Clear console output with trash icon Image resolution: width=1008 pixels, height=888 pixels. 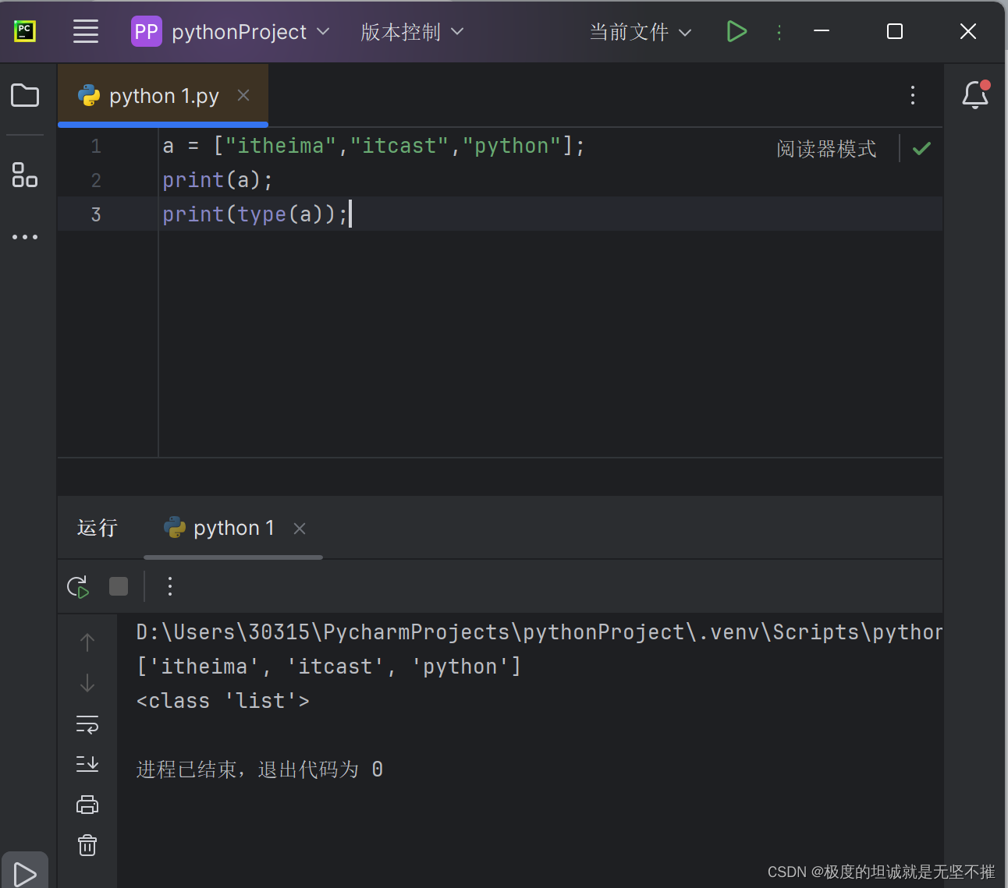click(87, 845)
